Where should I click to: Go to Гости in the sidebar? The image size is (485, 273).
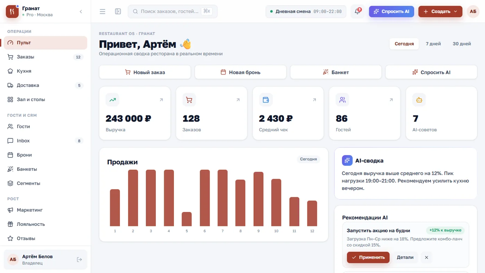45,126
